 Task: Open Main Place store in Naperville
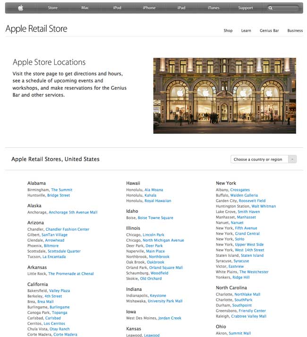point(155,251)
